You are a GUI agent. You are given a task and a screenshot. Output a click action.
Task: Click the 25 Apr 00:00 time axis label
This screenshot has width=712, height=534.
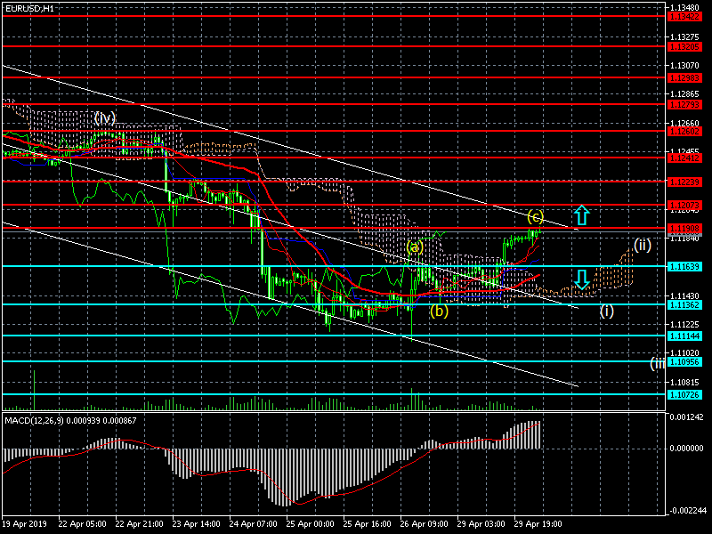click(x=311, y=525)
